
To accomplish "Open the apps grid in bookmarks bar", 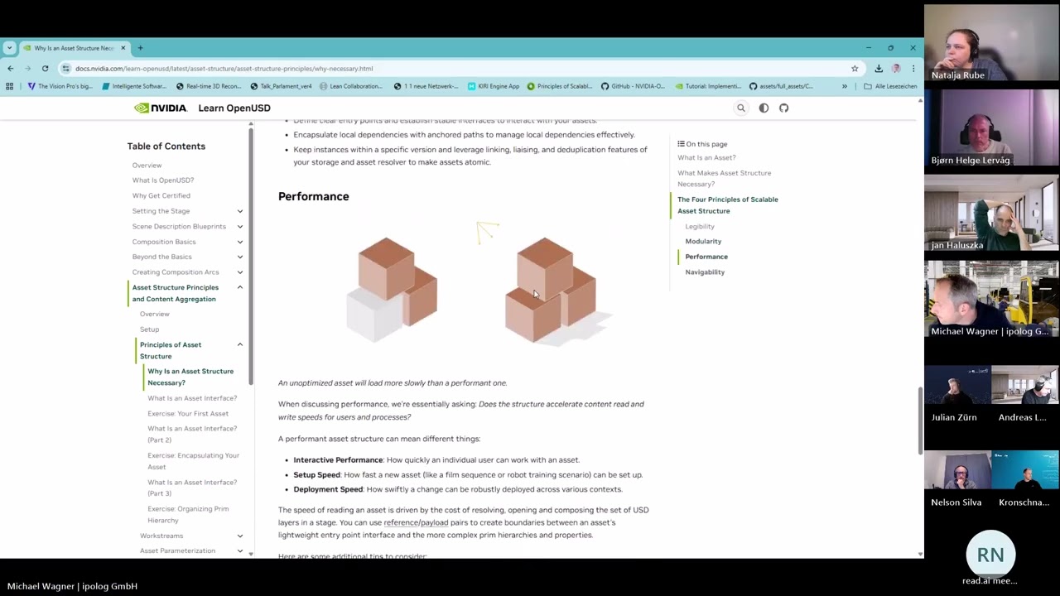I will tap(9, 86).
